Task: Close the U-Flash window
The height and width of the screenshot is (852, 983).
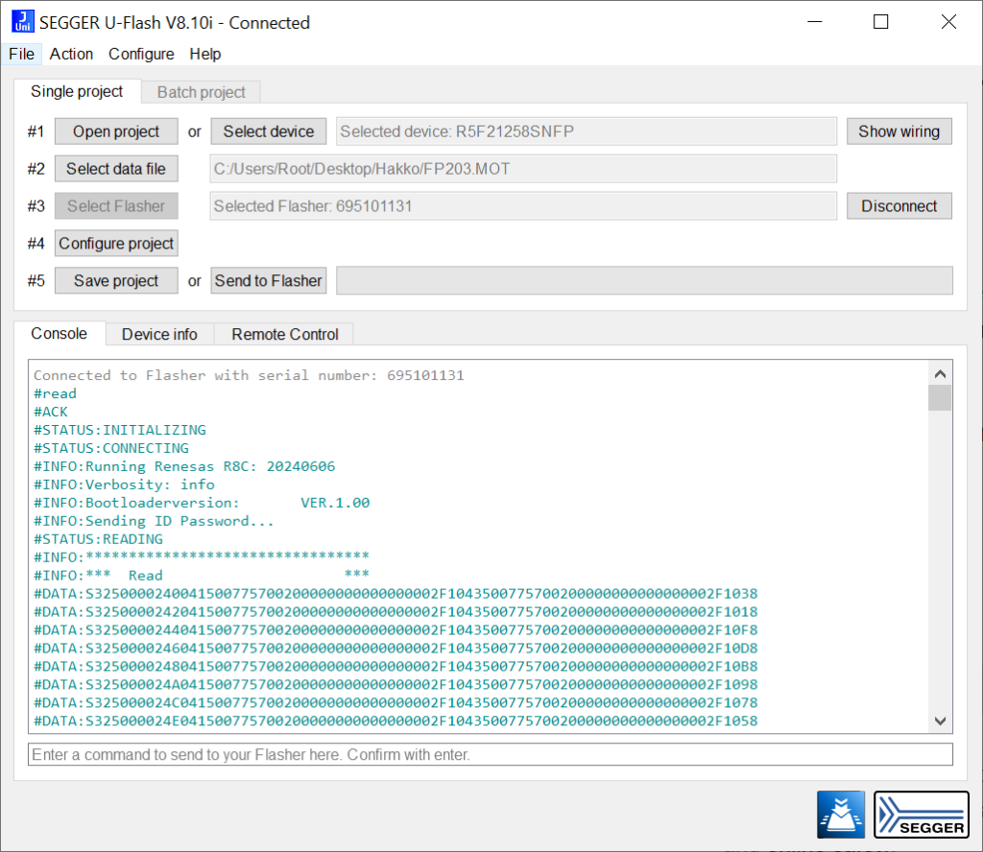Action: pos(948,22)
